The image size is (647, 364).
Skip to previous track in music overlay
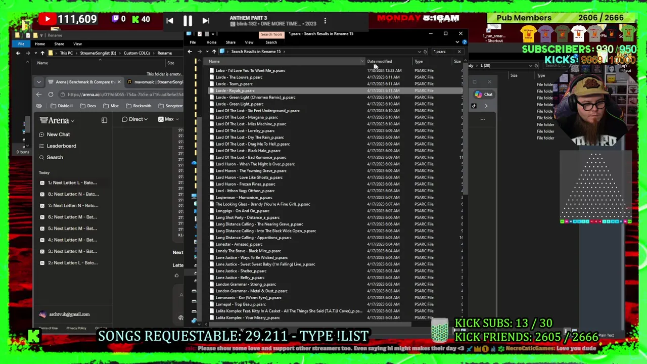point(170,21)
